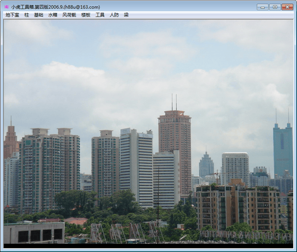Open the 风荷载 menu

pyautogui.click(x=69, y=15)
